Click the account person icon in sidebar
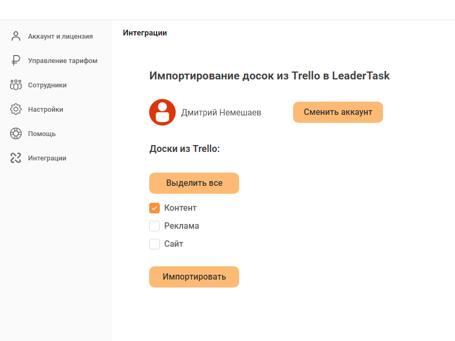 pyautogui.click(x=16, y=37)
